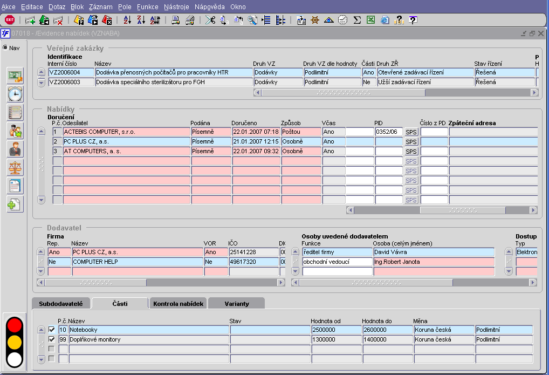Toggle the Doplňkové monitory checkbox

(52, 339)
